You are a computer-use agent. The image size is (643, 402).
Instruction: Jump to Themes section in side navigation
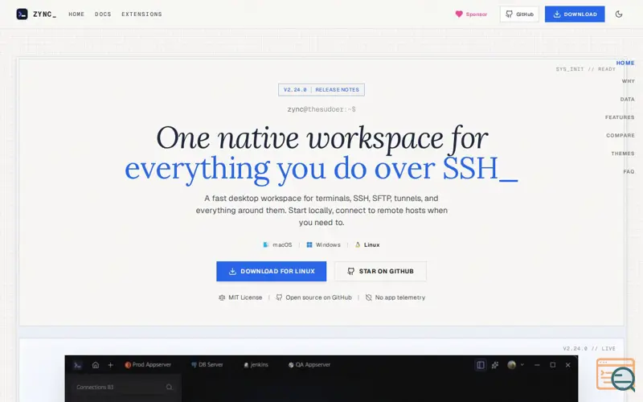[x=622, y=153]
